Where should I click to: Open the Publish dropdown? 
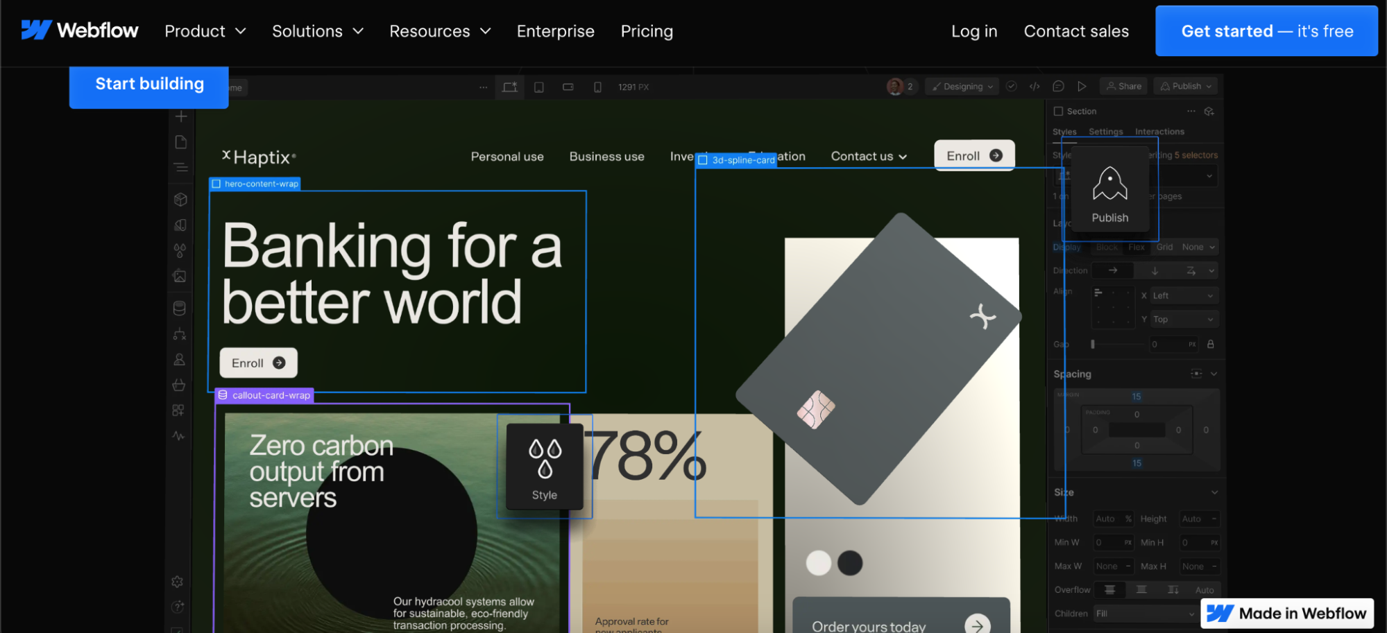coord(1185,85)
